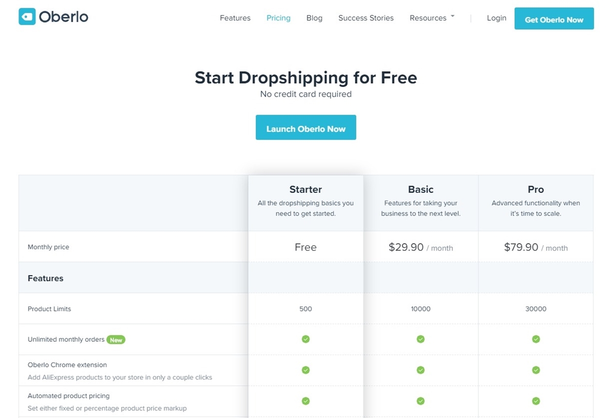Viewport: 614px width, 418px height.
Task: Click Starter checkmark for Unlimited monthly orders
Action: [x=305, y=339]
